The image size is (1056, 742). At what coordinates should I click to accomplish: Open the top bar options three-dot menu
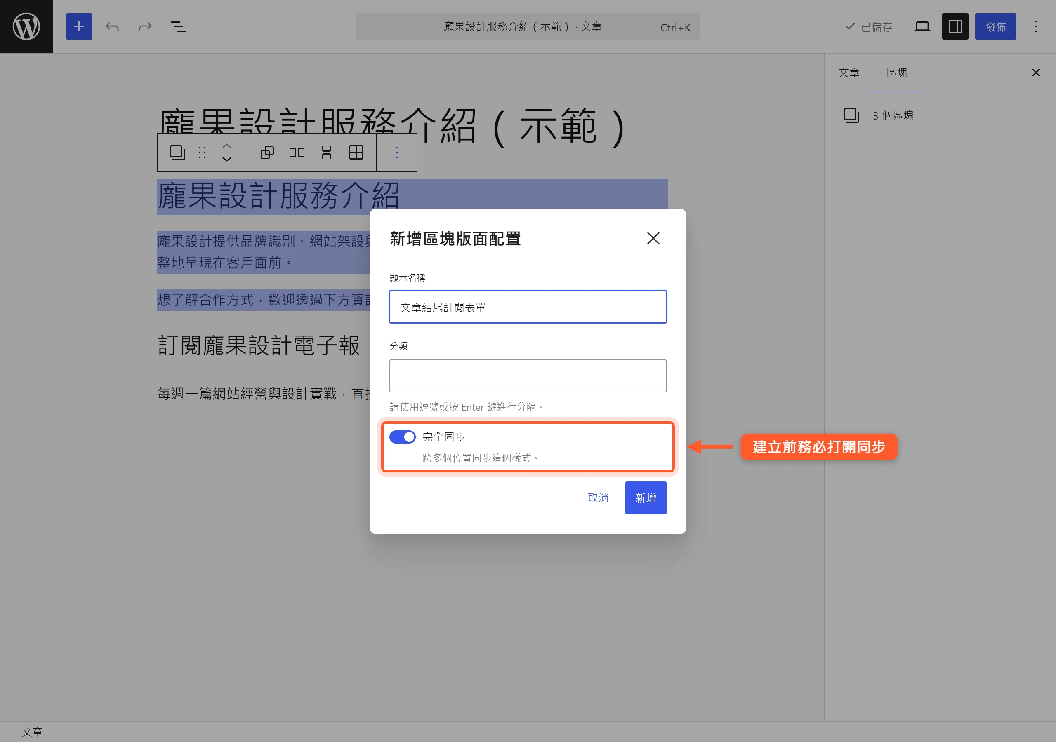[1036, 27]
